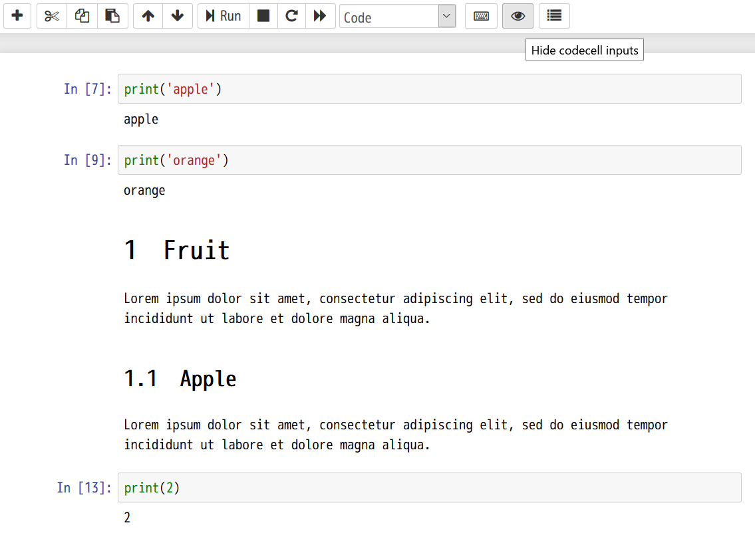The height and width of the screenshot is (539, 755).
Task: Insert a new cell with plus icon
Action: tap(17, 16)
